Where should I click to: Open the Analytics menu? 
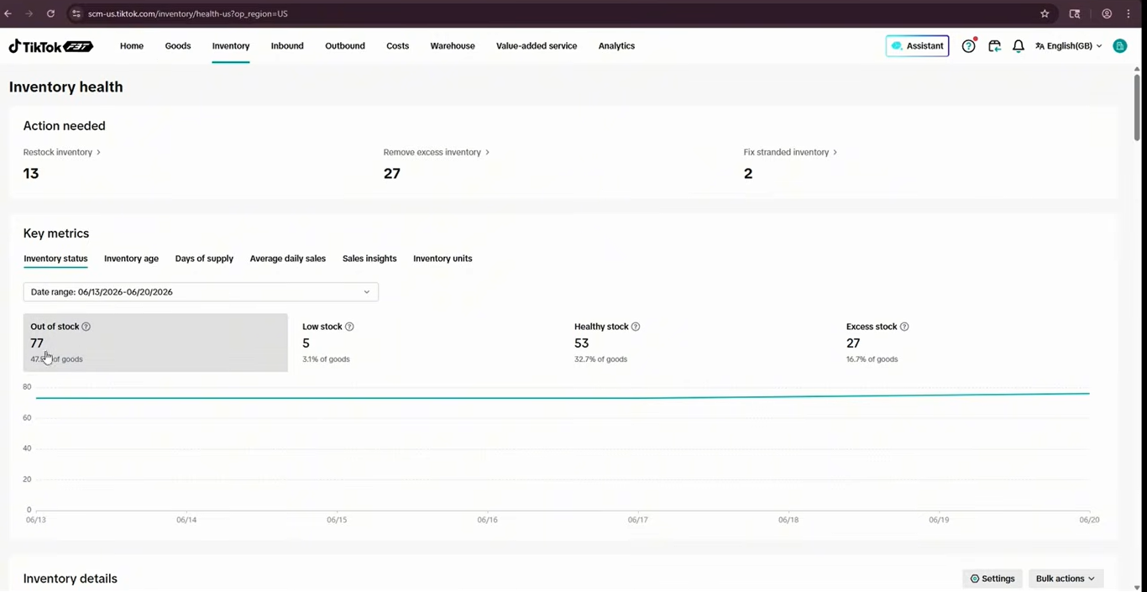616,46
